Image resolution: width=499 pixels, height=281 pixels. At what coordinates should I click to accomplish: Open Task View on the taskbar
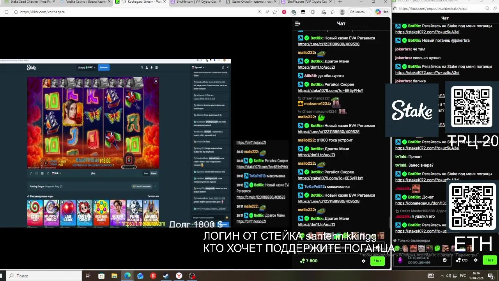pyautogui.click(x=88, y=276)
